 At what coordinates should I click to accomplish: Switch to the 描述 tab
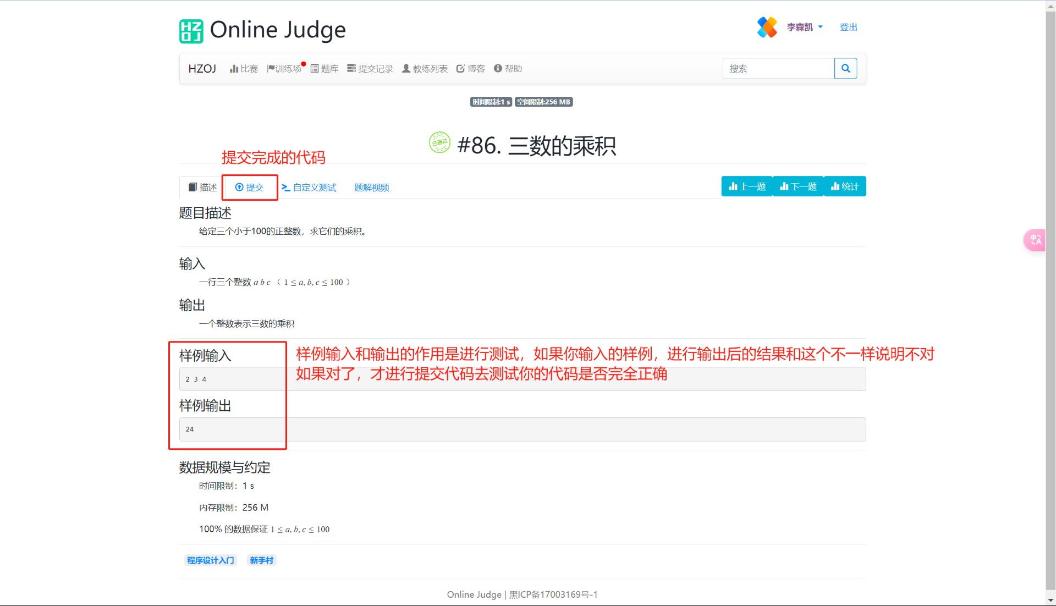202,188
